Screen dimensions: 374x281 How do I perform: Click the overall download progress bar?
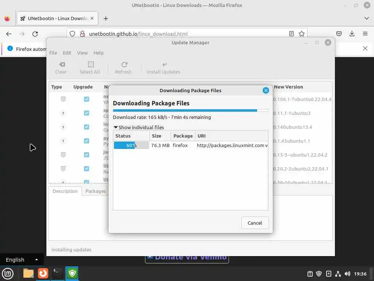pos(191,110)
